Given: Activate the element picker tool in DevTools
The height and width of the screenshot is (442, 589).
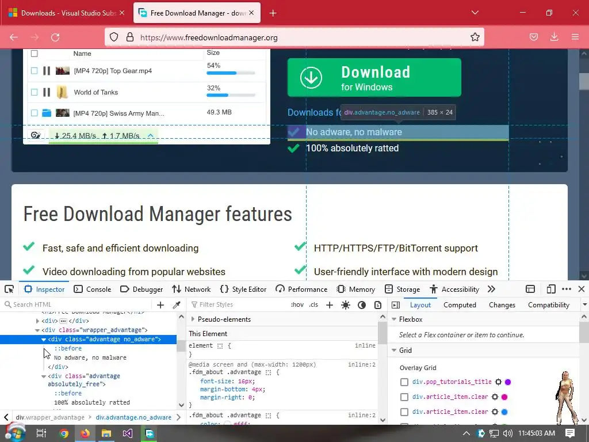Looking at the screenshot, I should (x=9, y=289).
